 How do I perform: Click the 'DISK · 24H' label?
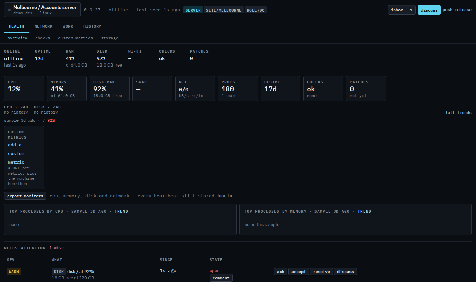pos(47,107)
